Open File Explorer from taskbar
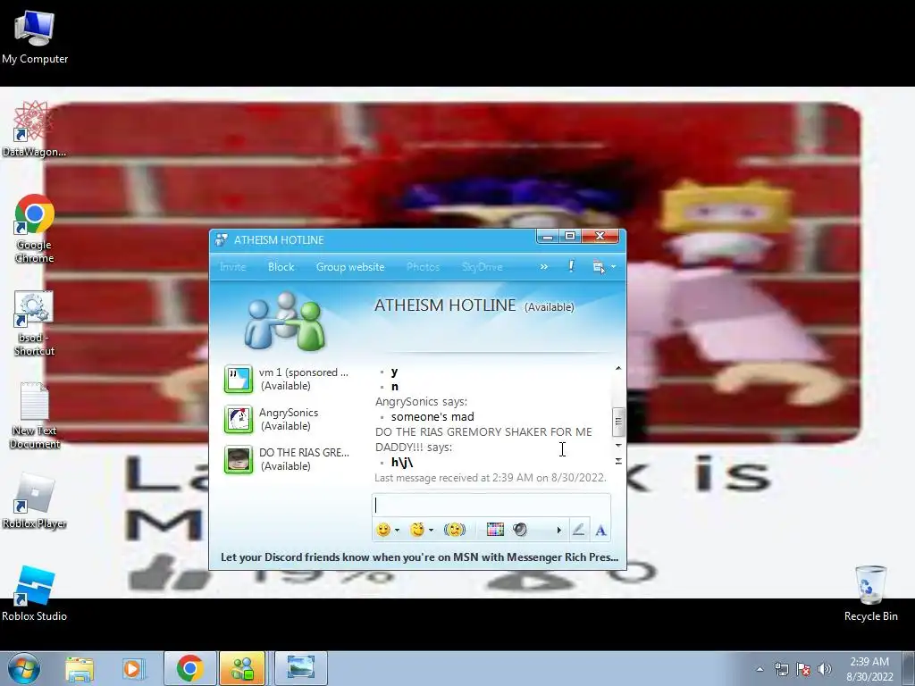Screen dimensions: 915x686 pos(80,668)
